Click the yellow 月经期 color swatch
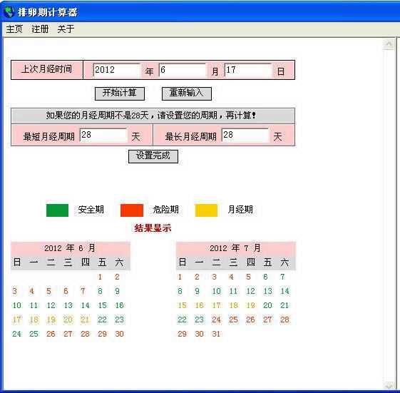Image resolution: width=400 pixels, height=393 pixels. click(206, 210)
